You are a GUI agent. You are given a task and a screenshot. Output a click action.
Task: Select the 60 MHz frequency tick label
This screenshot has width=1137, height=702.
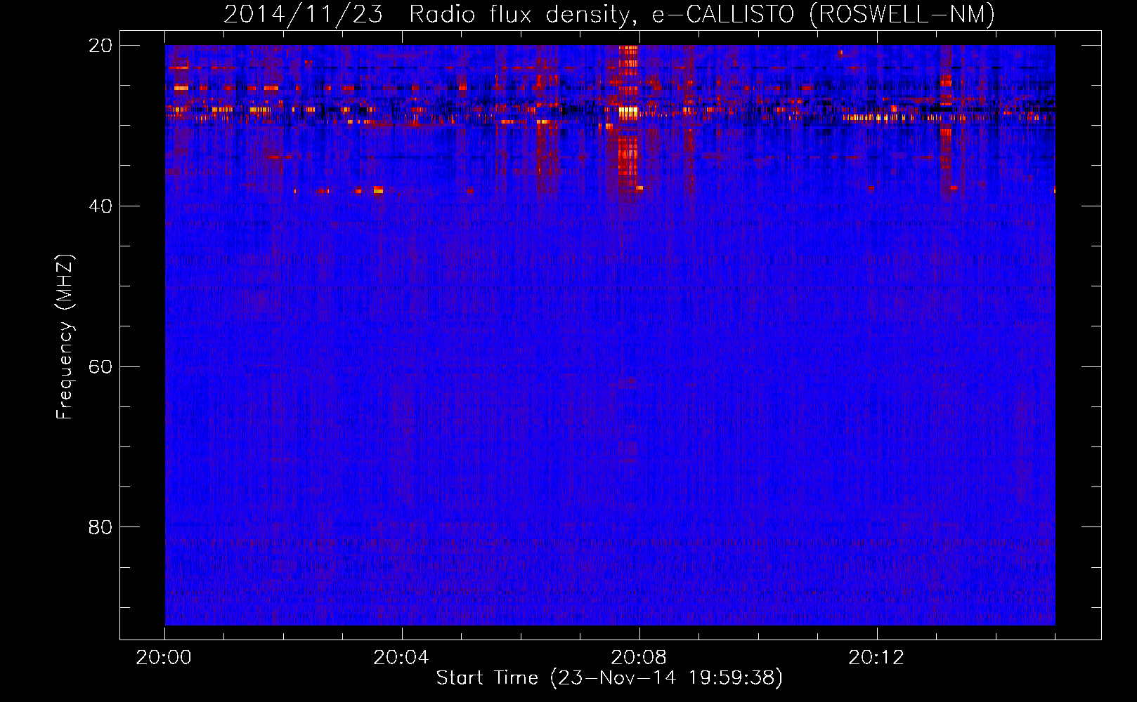click(x=100, y=367)
